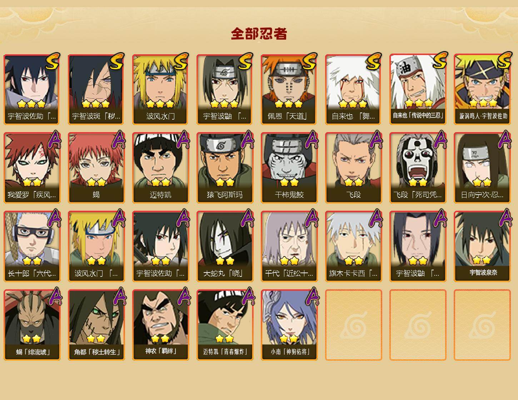Choose the 蝎 A-rank ninja card
Image resolution: width=518 pixels, height=400 pixels.
click(96, 168)
